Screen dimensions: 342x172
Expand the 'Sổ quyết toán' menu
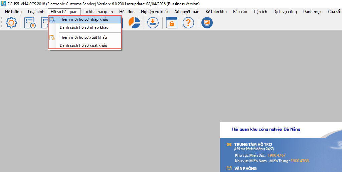tap(187, 12)
